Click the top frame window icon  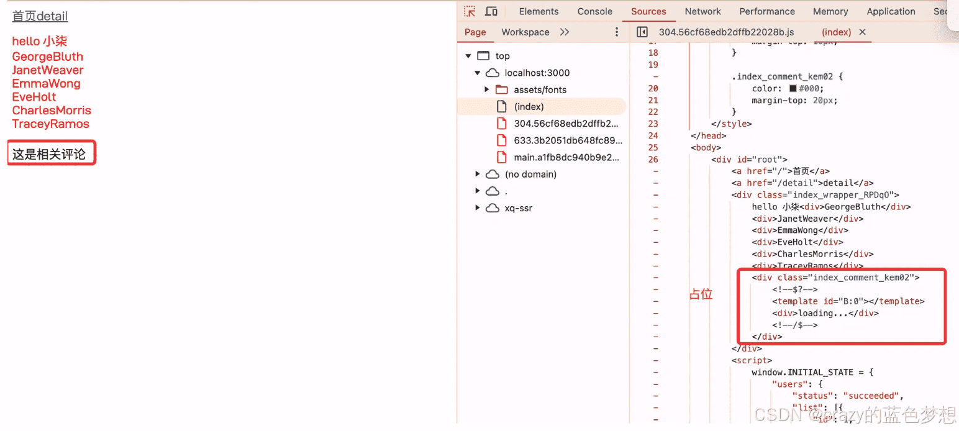pyautogui.click(x=483, y=56)
